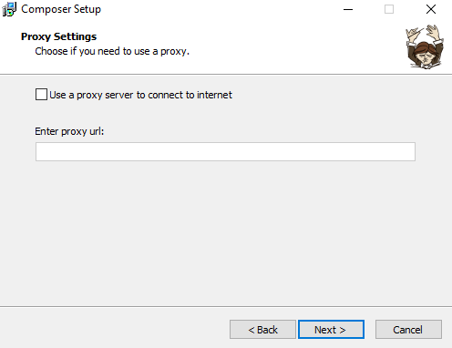Close the Composer Setup window
This screenshot has width=452, height=348.
(x=431, y=9)
